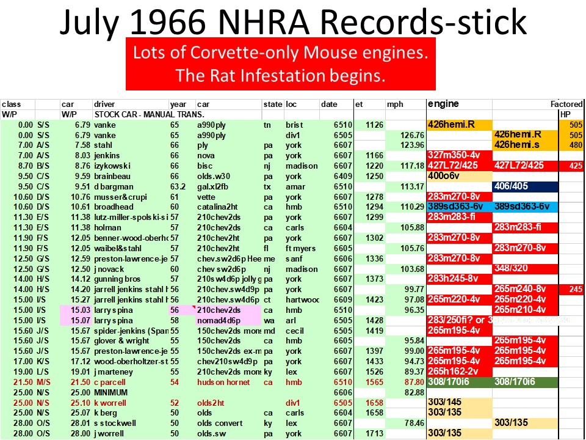Click the "state" column header
This screenshot has height=440, width=586.
273,105
